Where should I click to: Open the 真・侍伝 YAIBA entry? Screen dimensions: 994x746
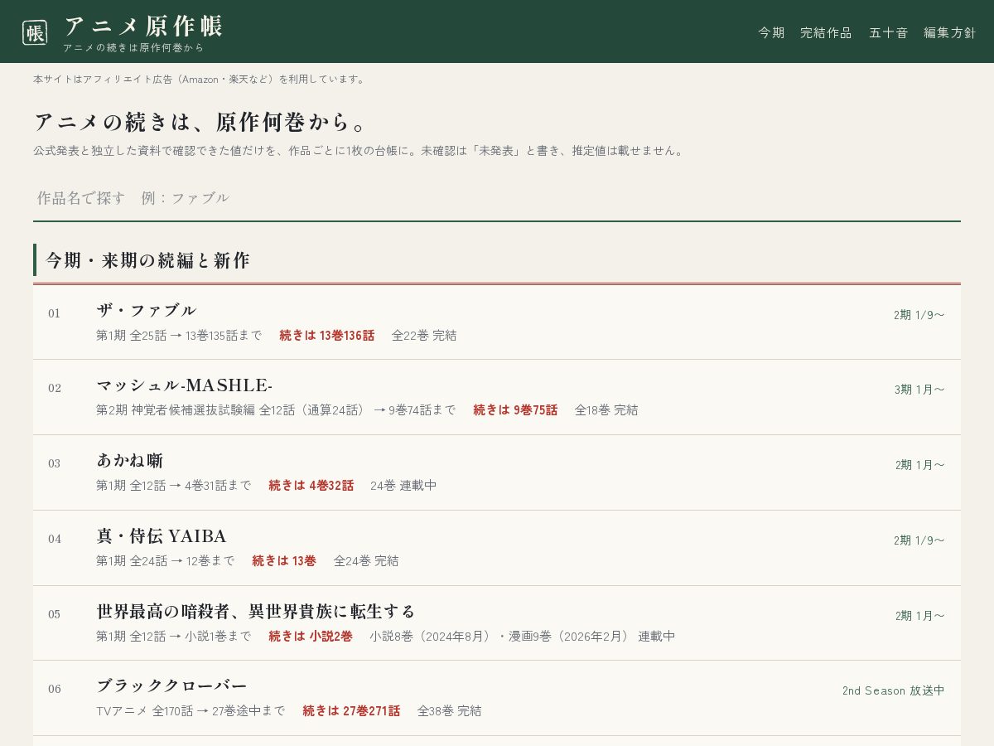coord(497,548)
